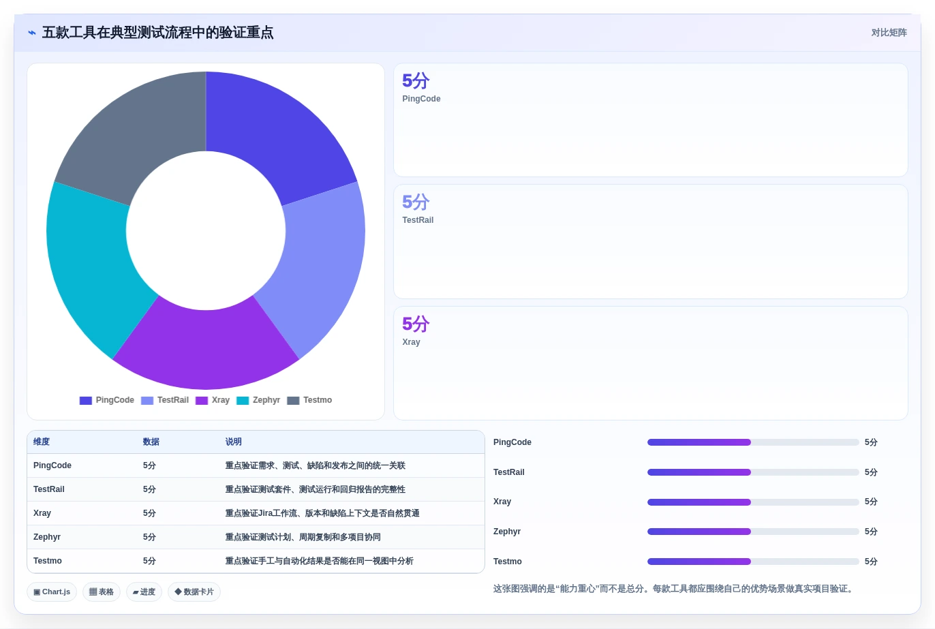Click the 进度 tag chip

144,592
